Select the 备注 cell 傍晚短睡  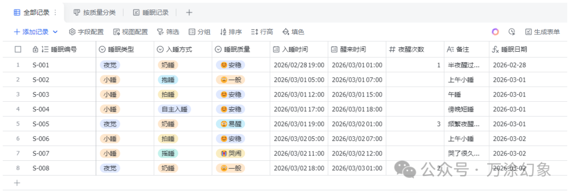click(467, 109)
